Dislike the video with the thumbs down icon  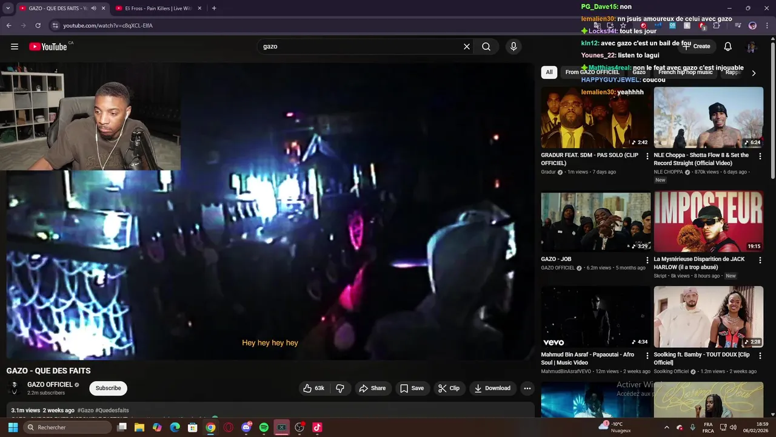[340, 388]
